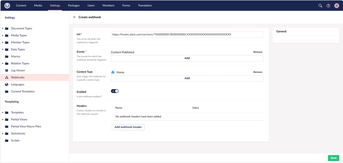Select Webhooks in the settings tree

(18, 77)
